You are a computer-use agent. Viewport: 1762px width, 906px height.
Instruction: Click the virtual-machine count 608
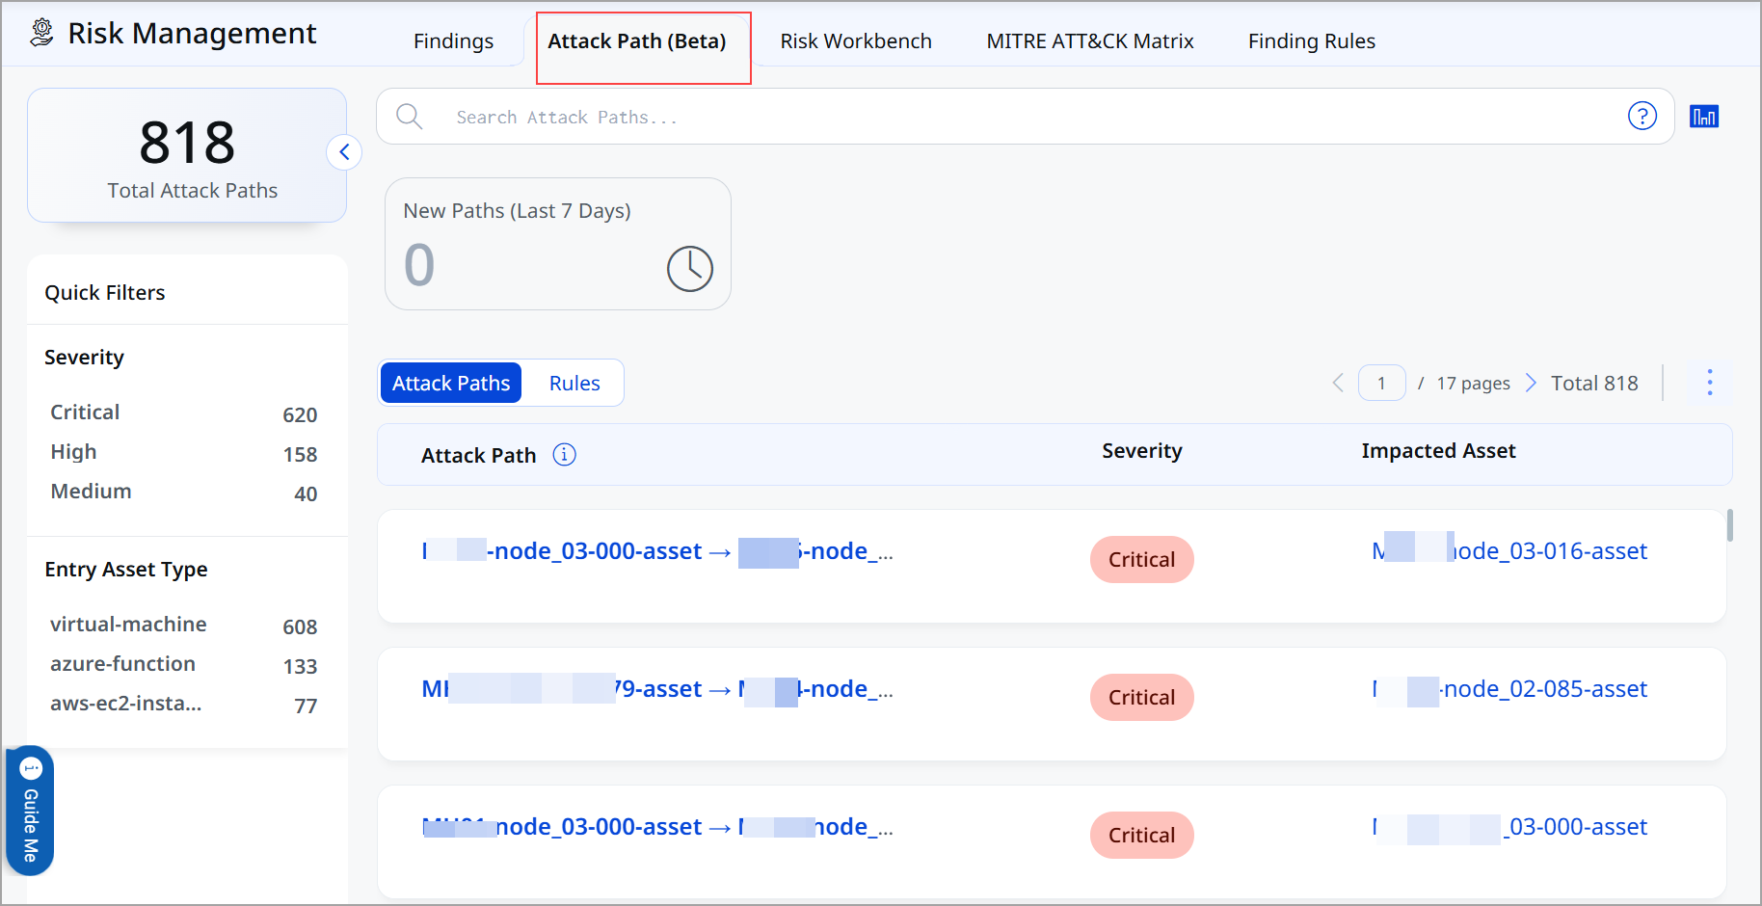tap(300, 626)
